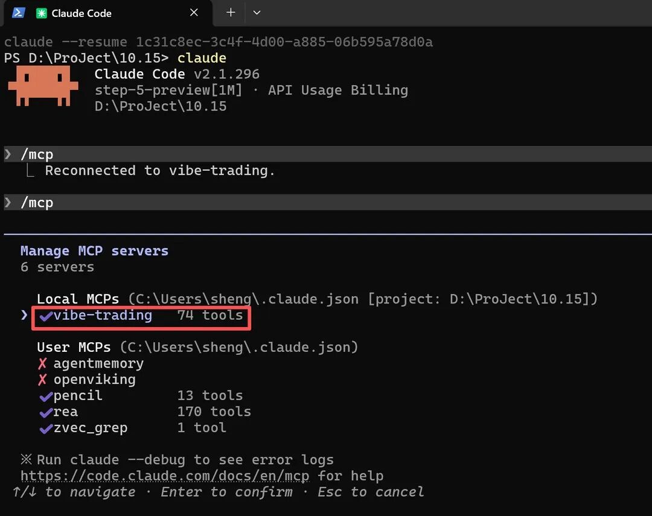Click the '13 tools' count

click(x=210, y=395)
